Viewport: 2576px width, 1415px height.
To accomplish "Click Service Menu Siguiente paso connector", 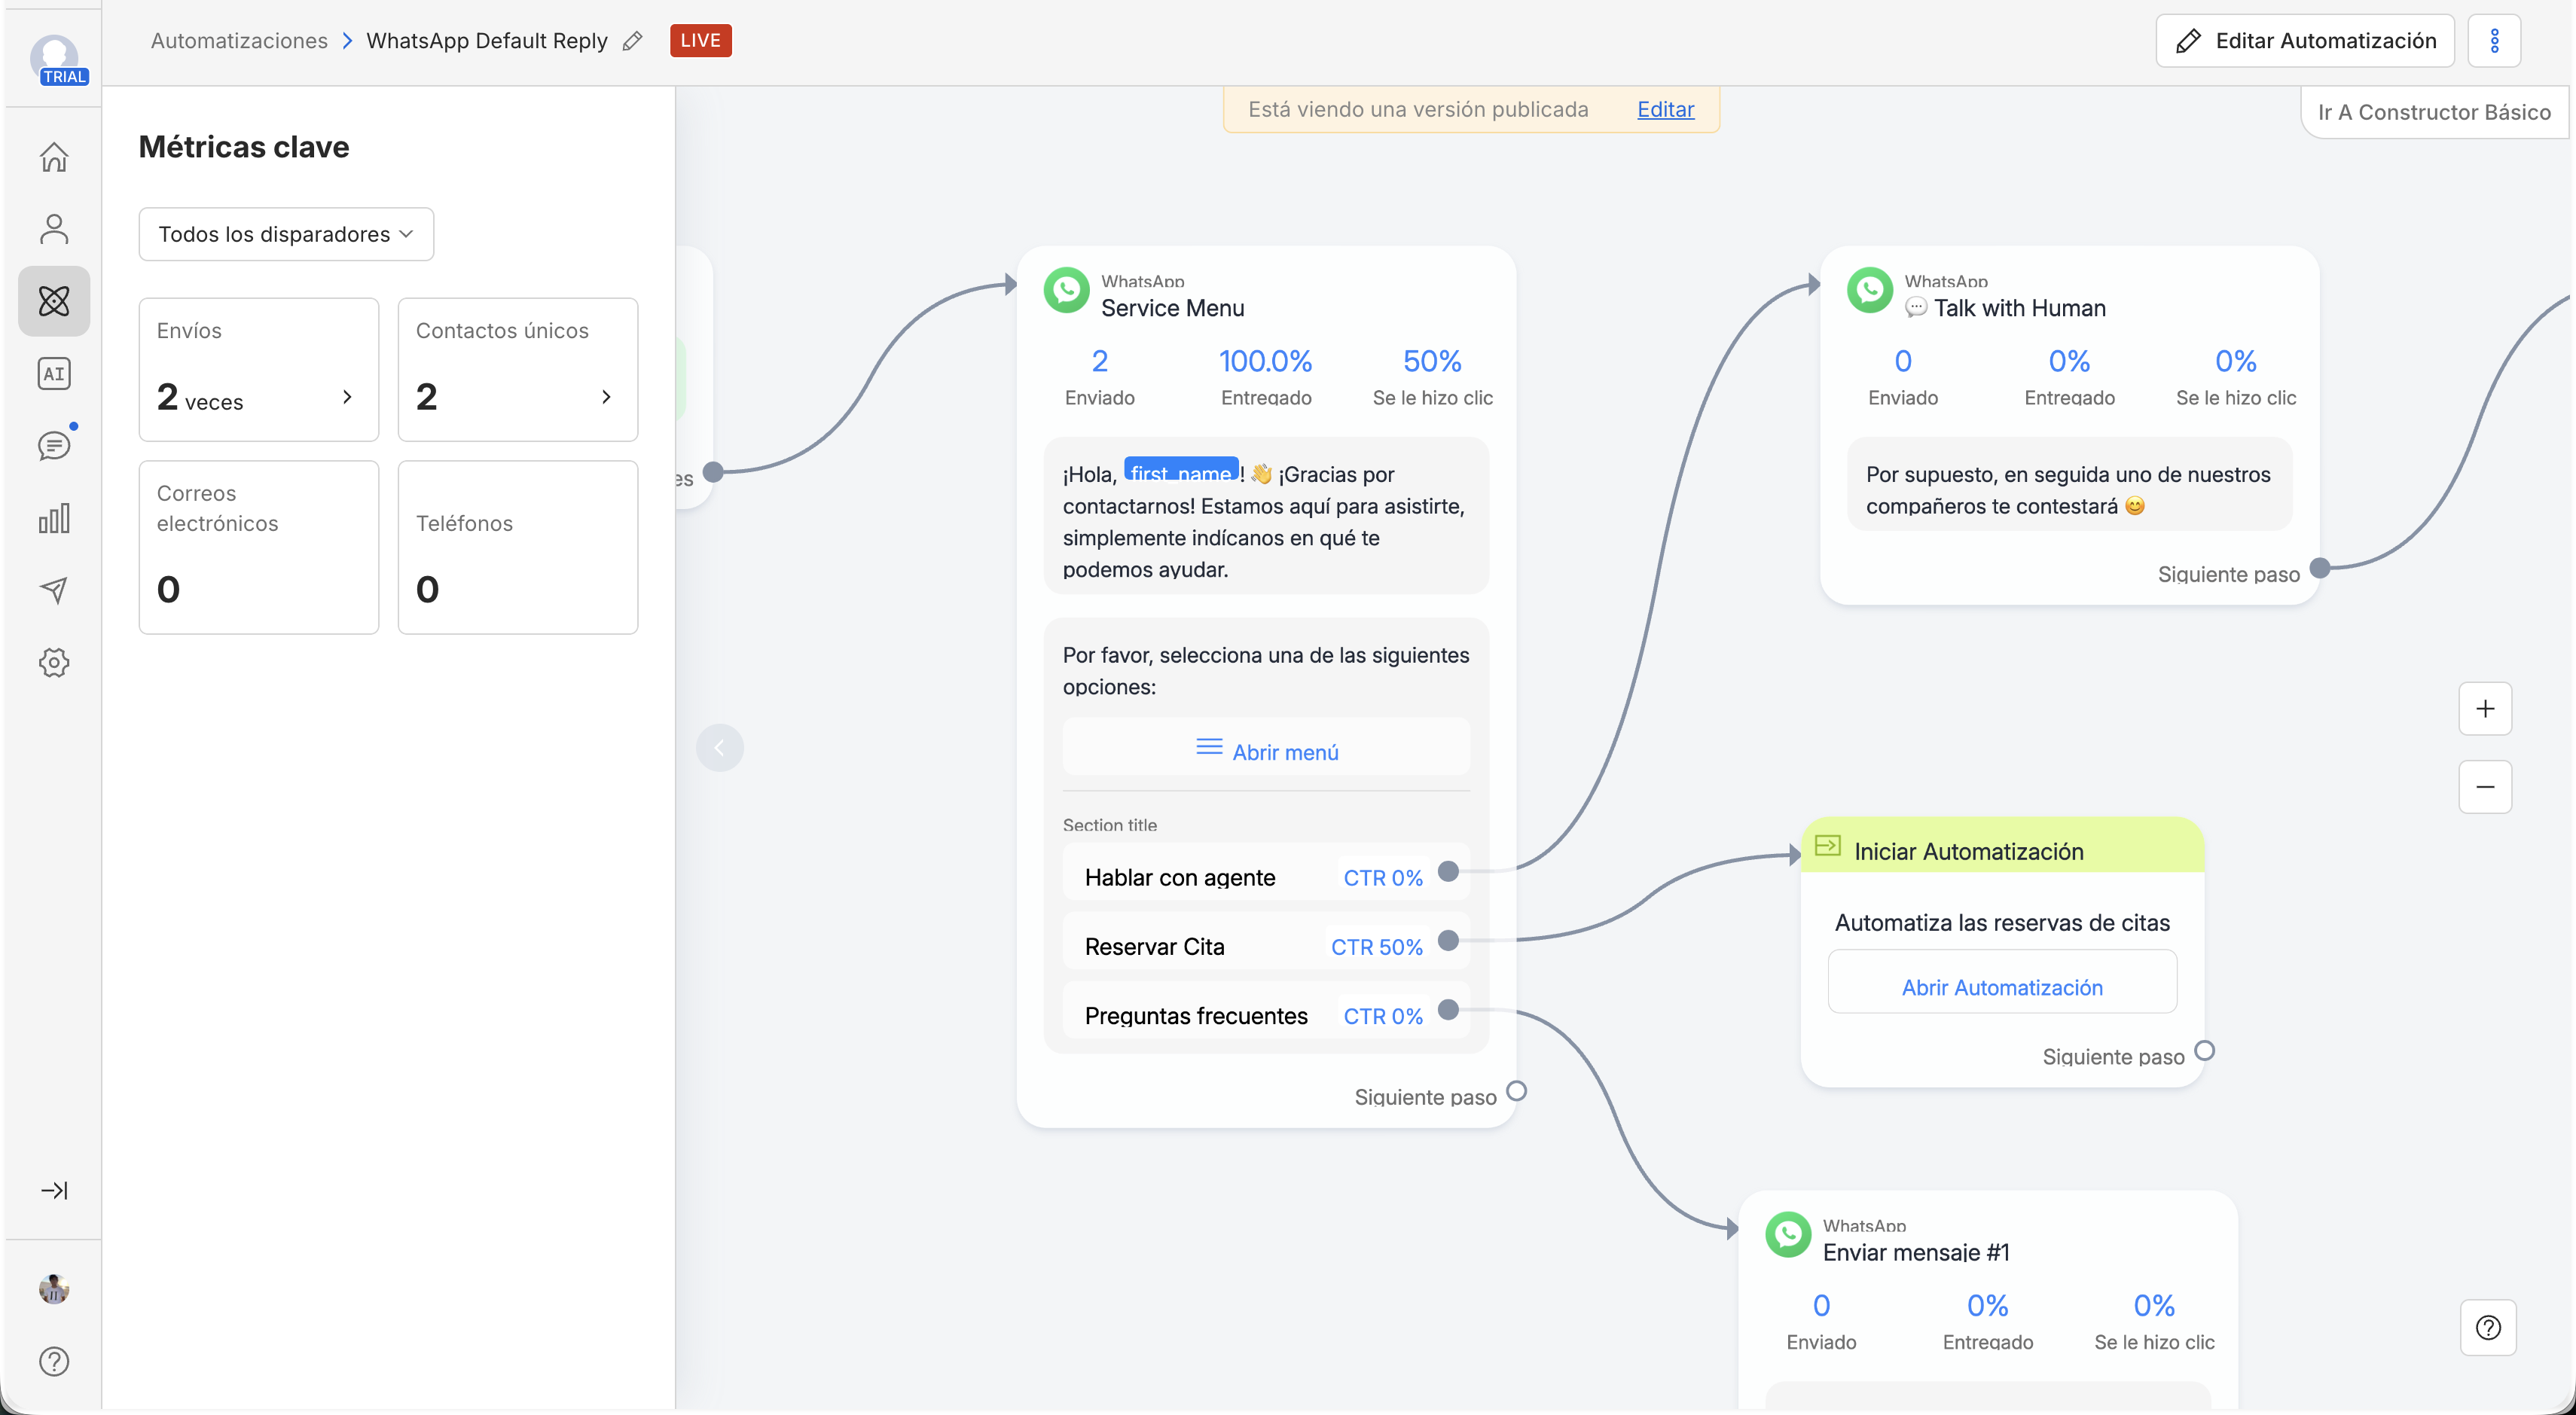I will coord(1516,1091).
